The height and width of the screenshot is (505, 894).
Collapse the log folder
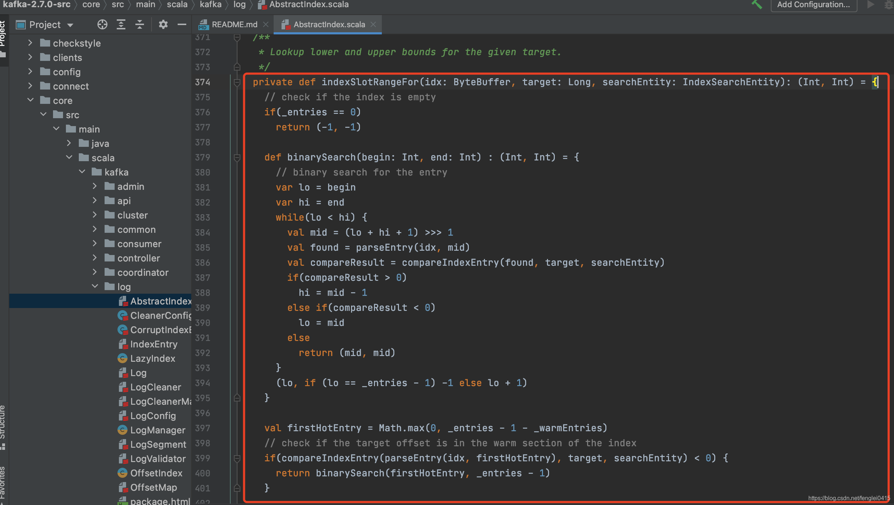[95, 287]
